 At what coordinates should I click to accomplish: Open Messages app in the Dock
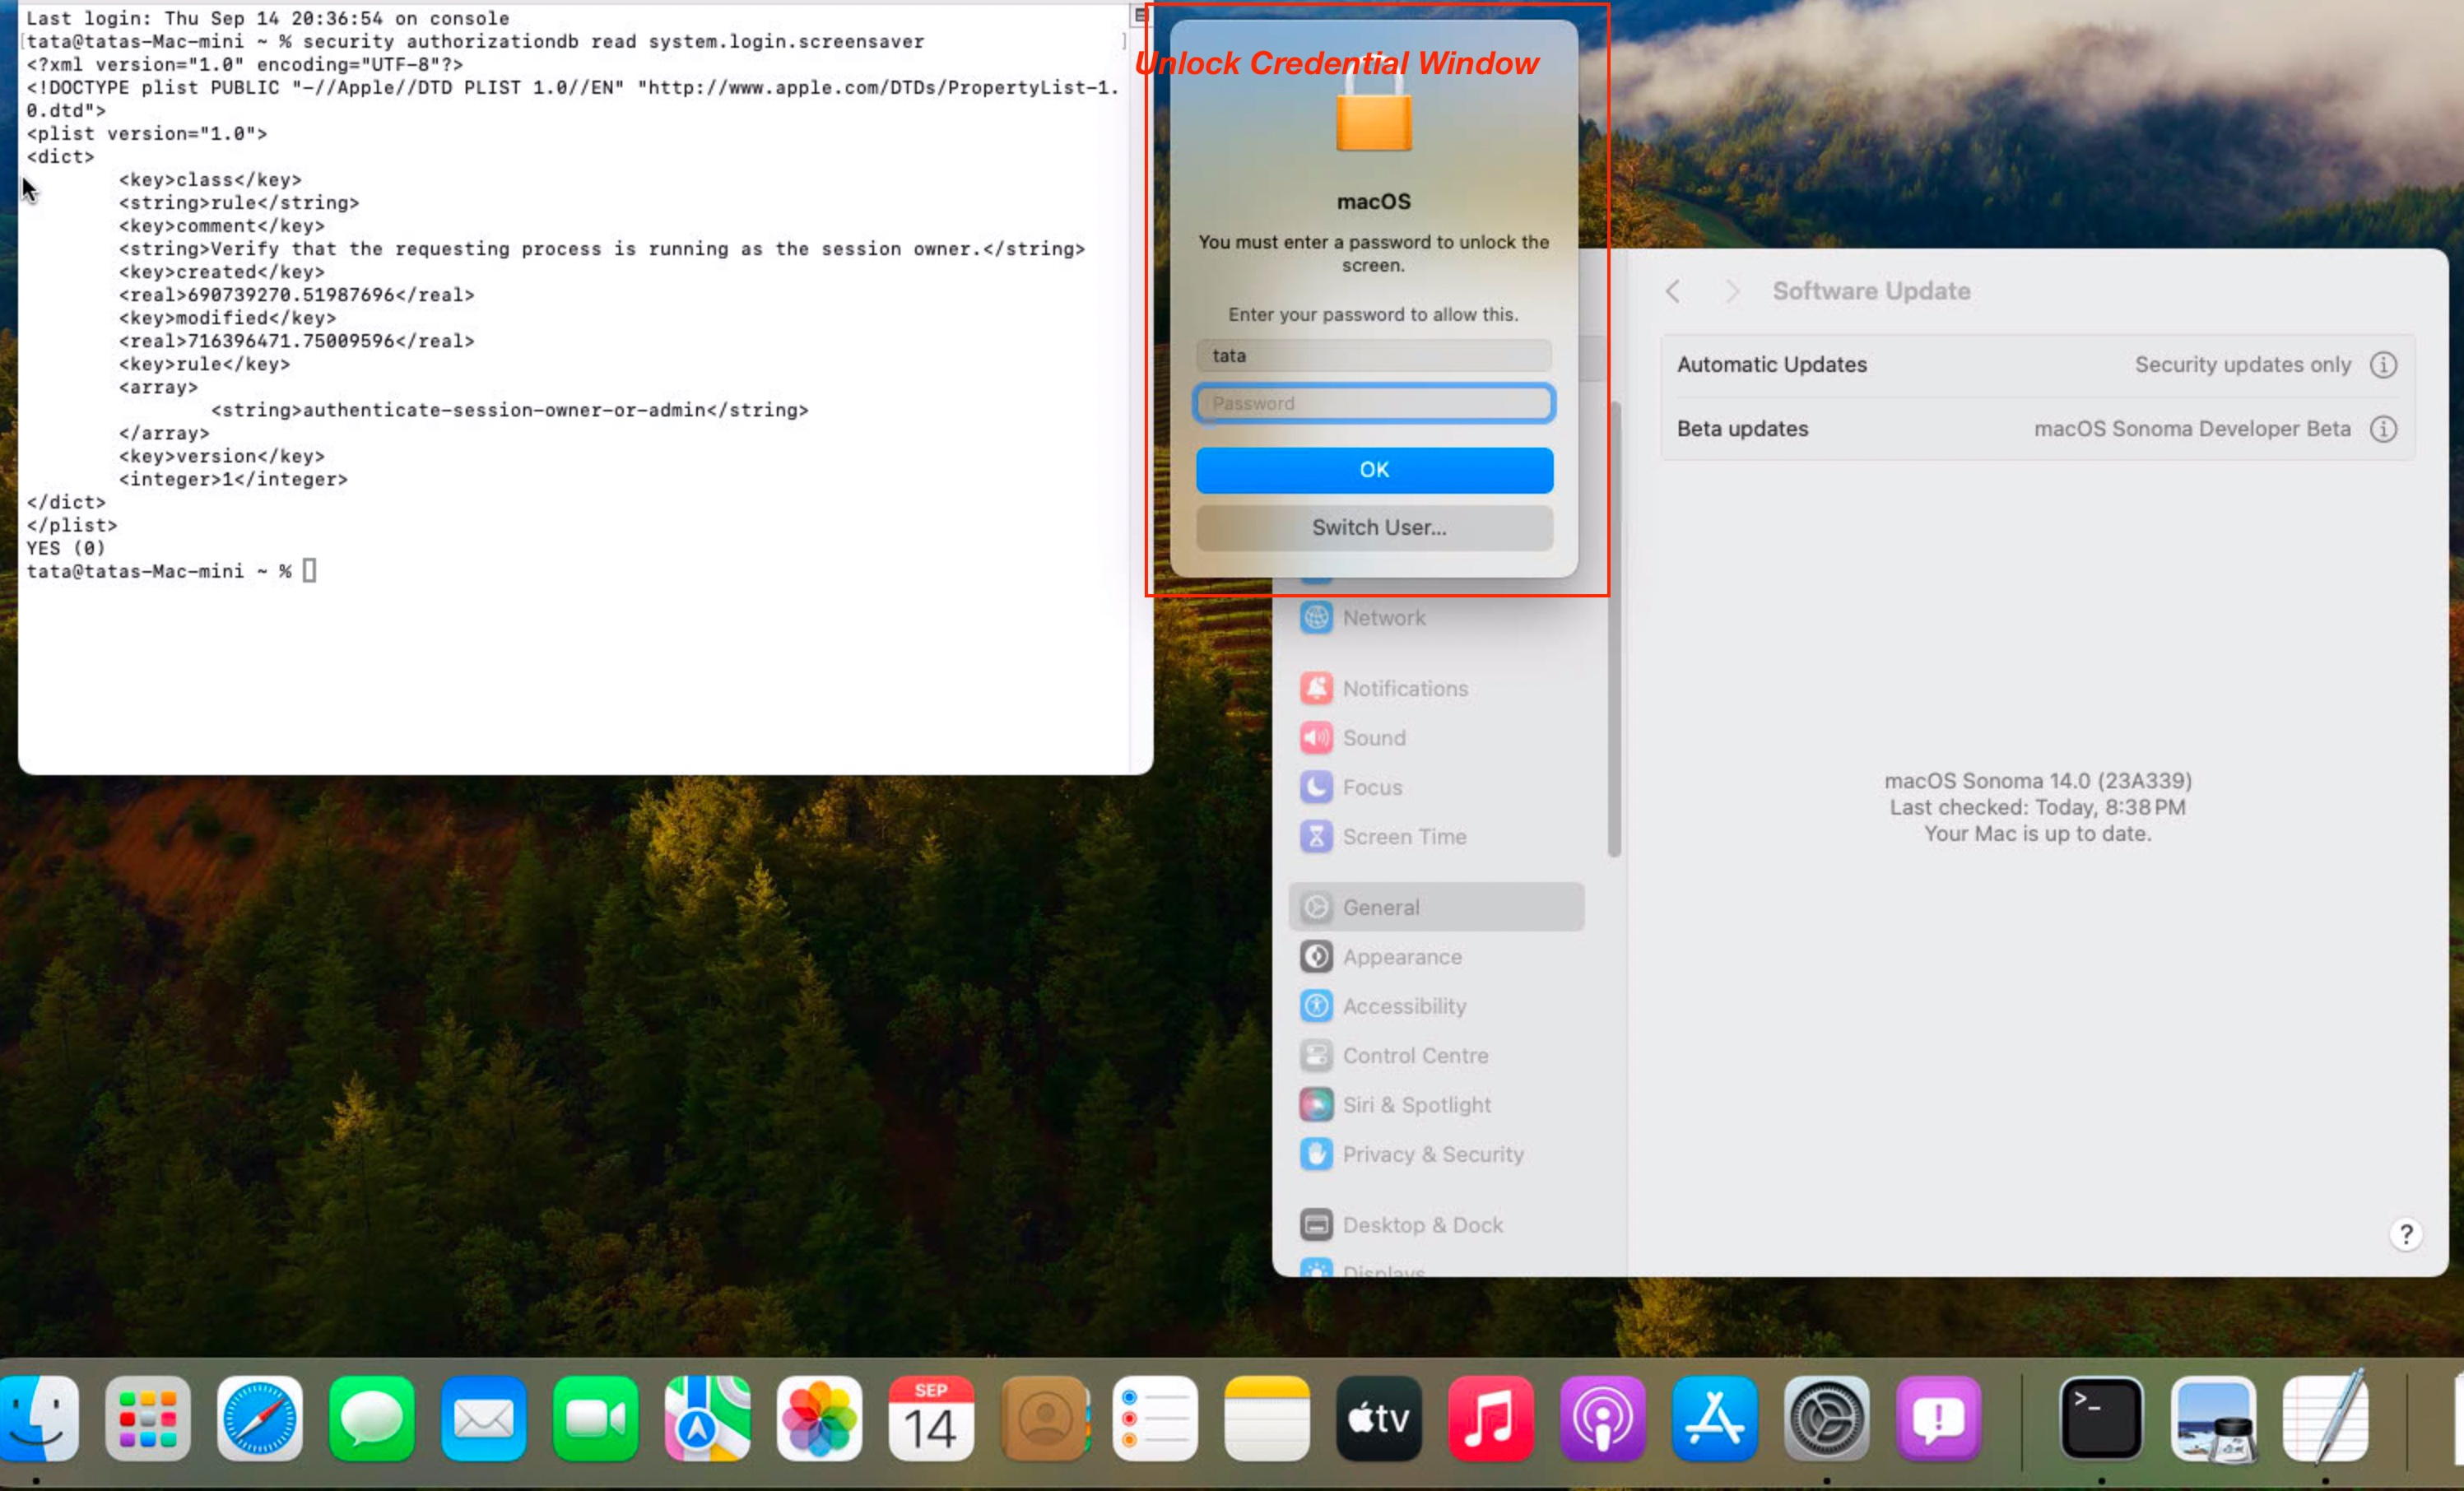pos(372,1417)
